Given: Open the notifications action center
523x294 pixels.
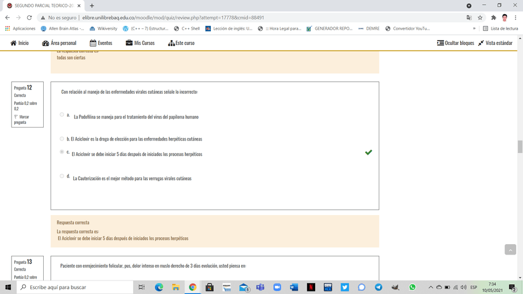Looking at the screenshot, I should [x=513, y=287].
